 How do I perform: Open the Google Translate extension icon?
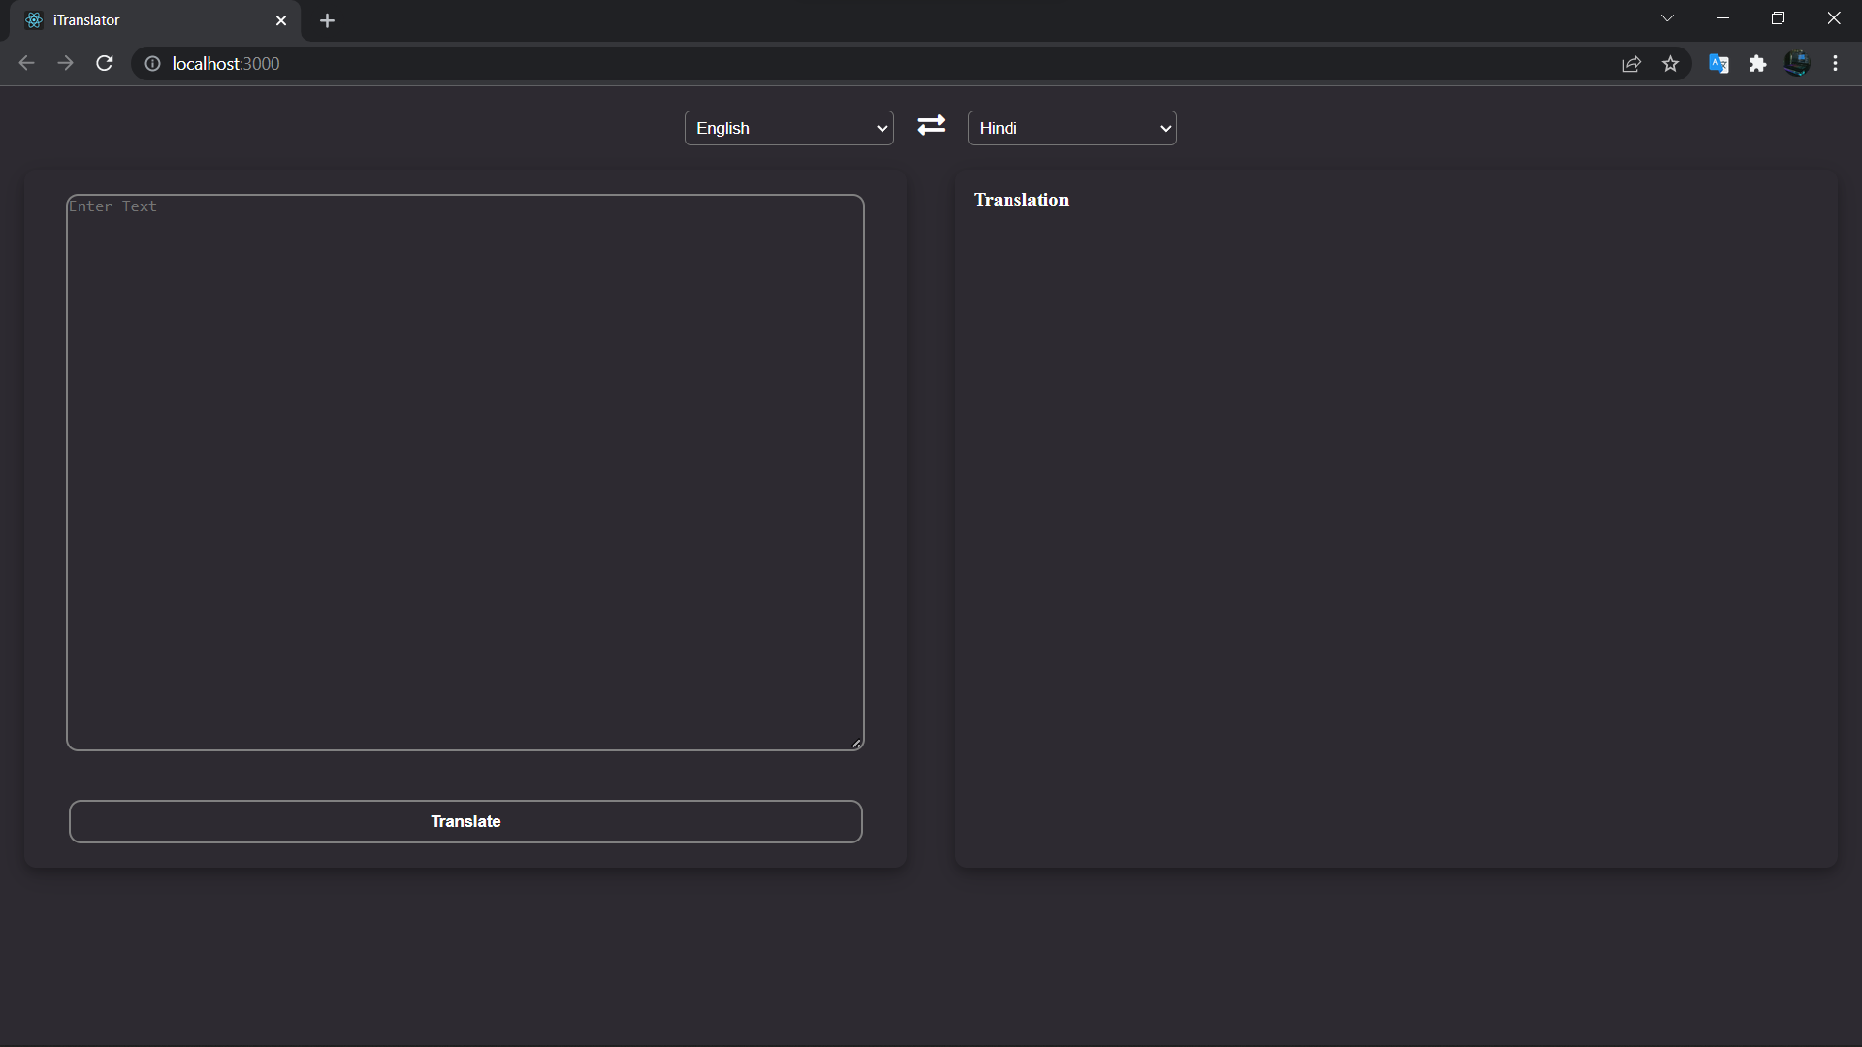[1718, 64]
